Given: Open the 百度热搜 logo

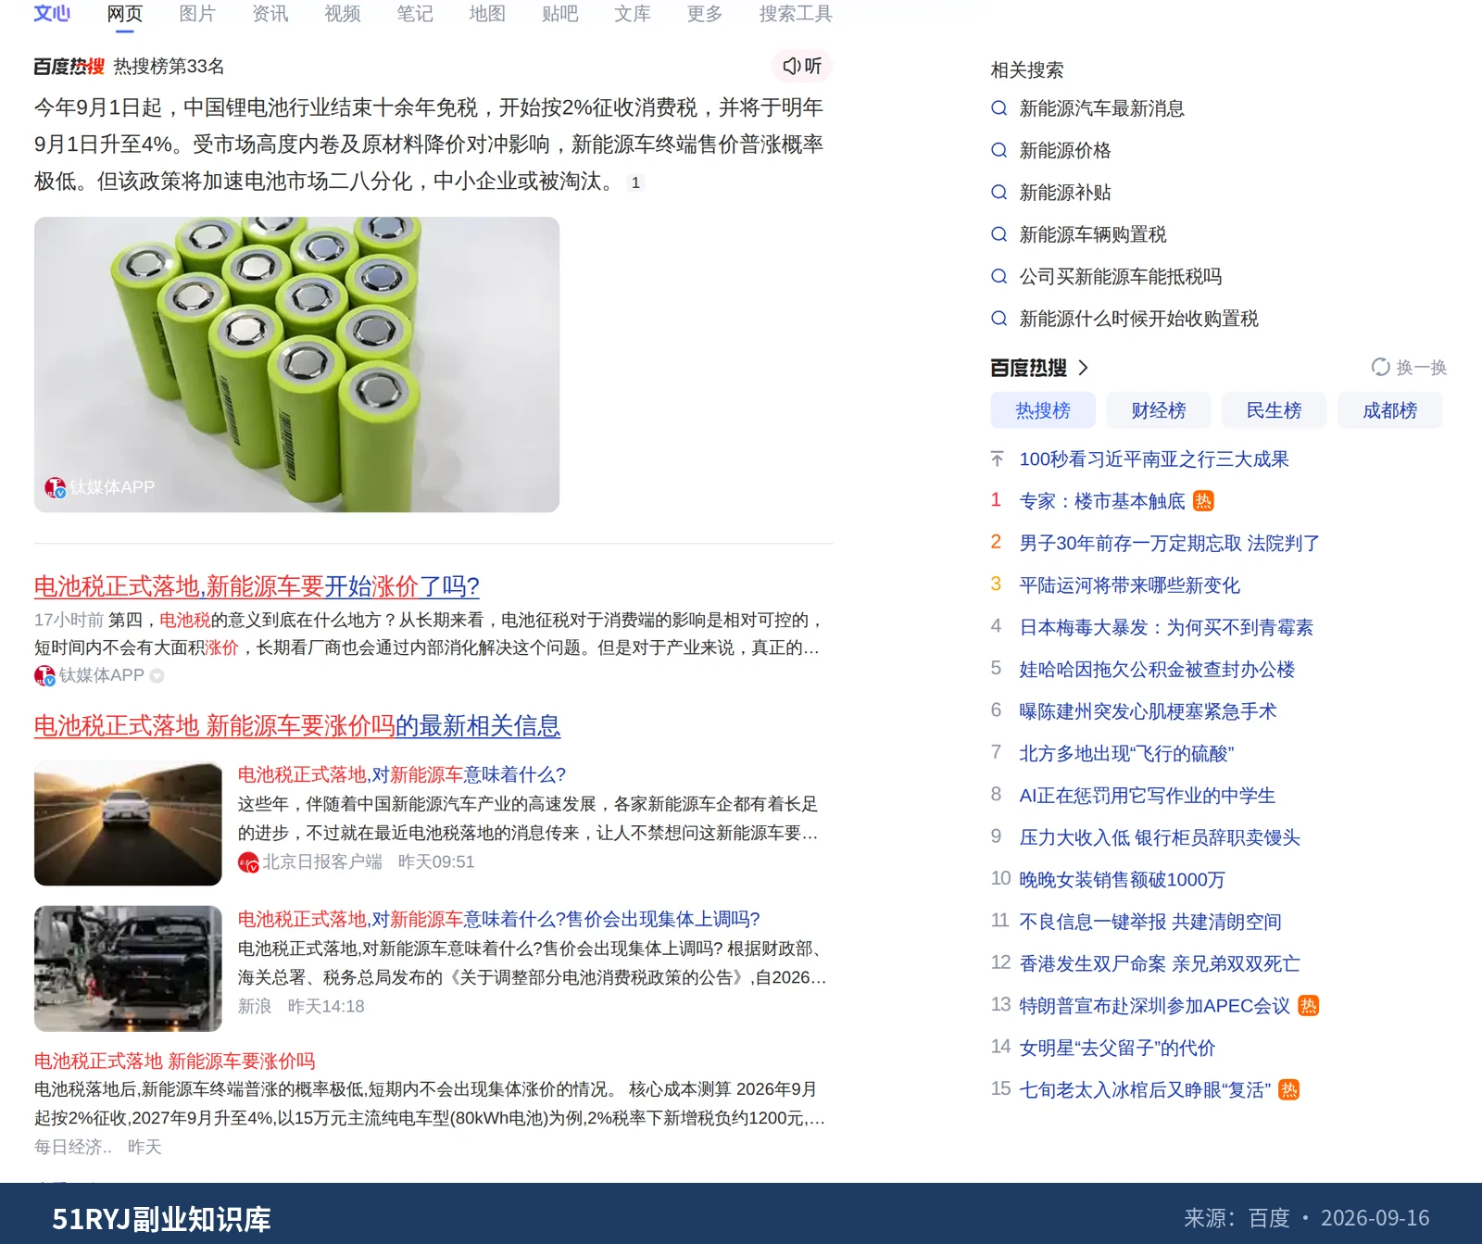Looking at the screenshot, I should tap(69, 67).
